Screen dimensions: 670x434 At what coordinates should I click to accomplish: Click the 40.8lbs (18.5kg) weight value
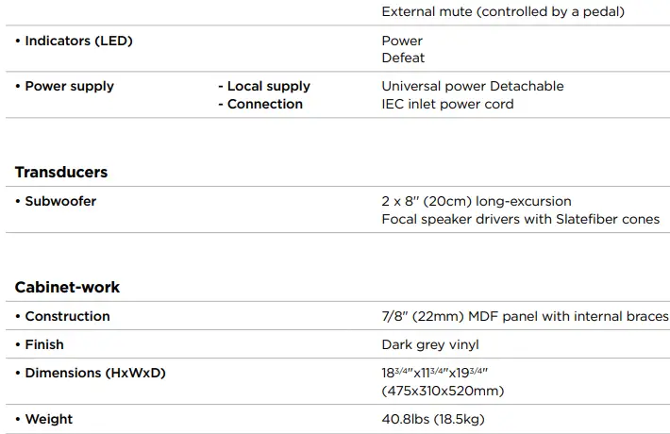point(433,419)
